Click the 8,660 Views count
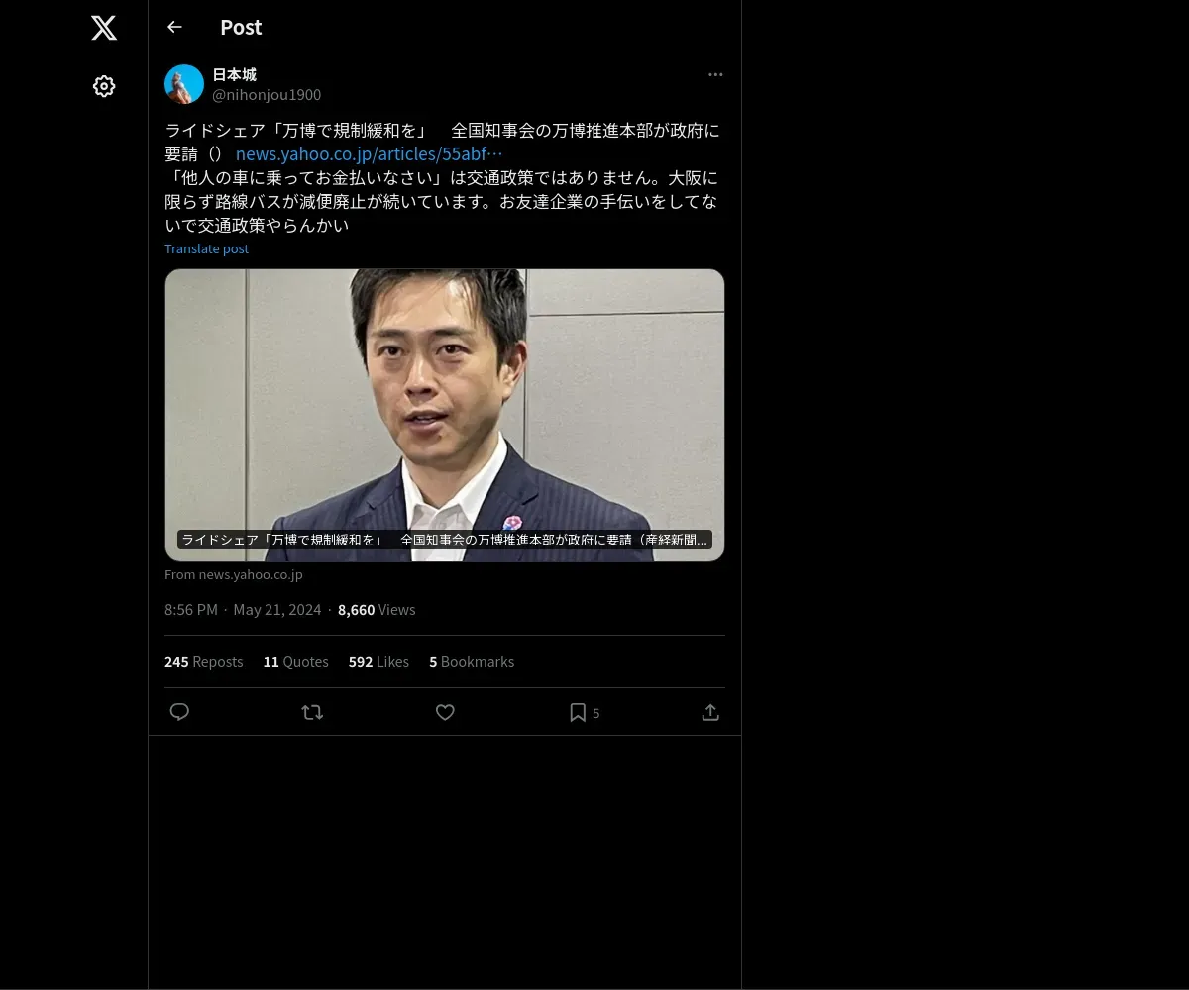The width and height of the screenshot is (1189, 990). [x=377, y=609]
